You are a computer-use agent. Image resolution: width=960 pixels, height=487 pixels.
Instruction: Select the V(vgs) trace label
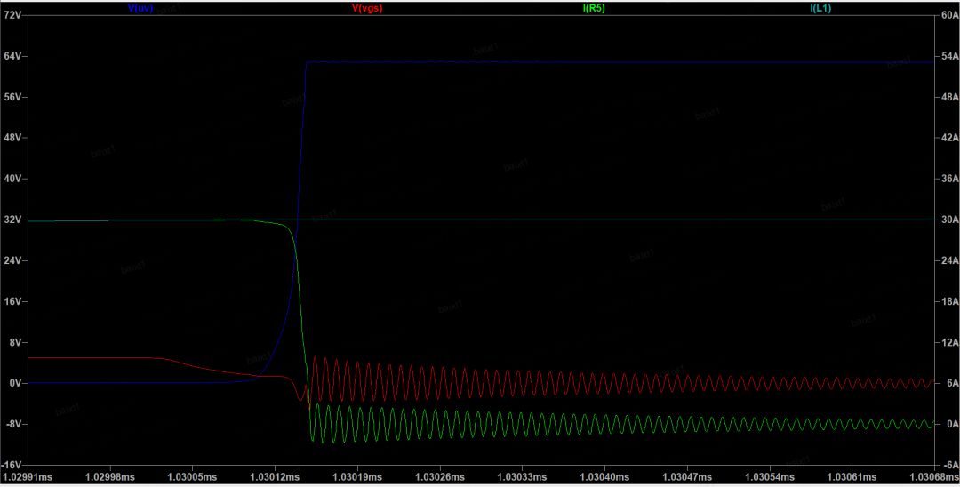tap(367, 9)
